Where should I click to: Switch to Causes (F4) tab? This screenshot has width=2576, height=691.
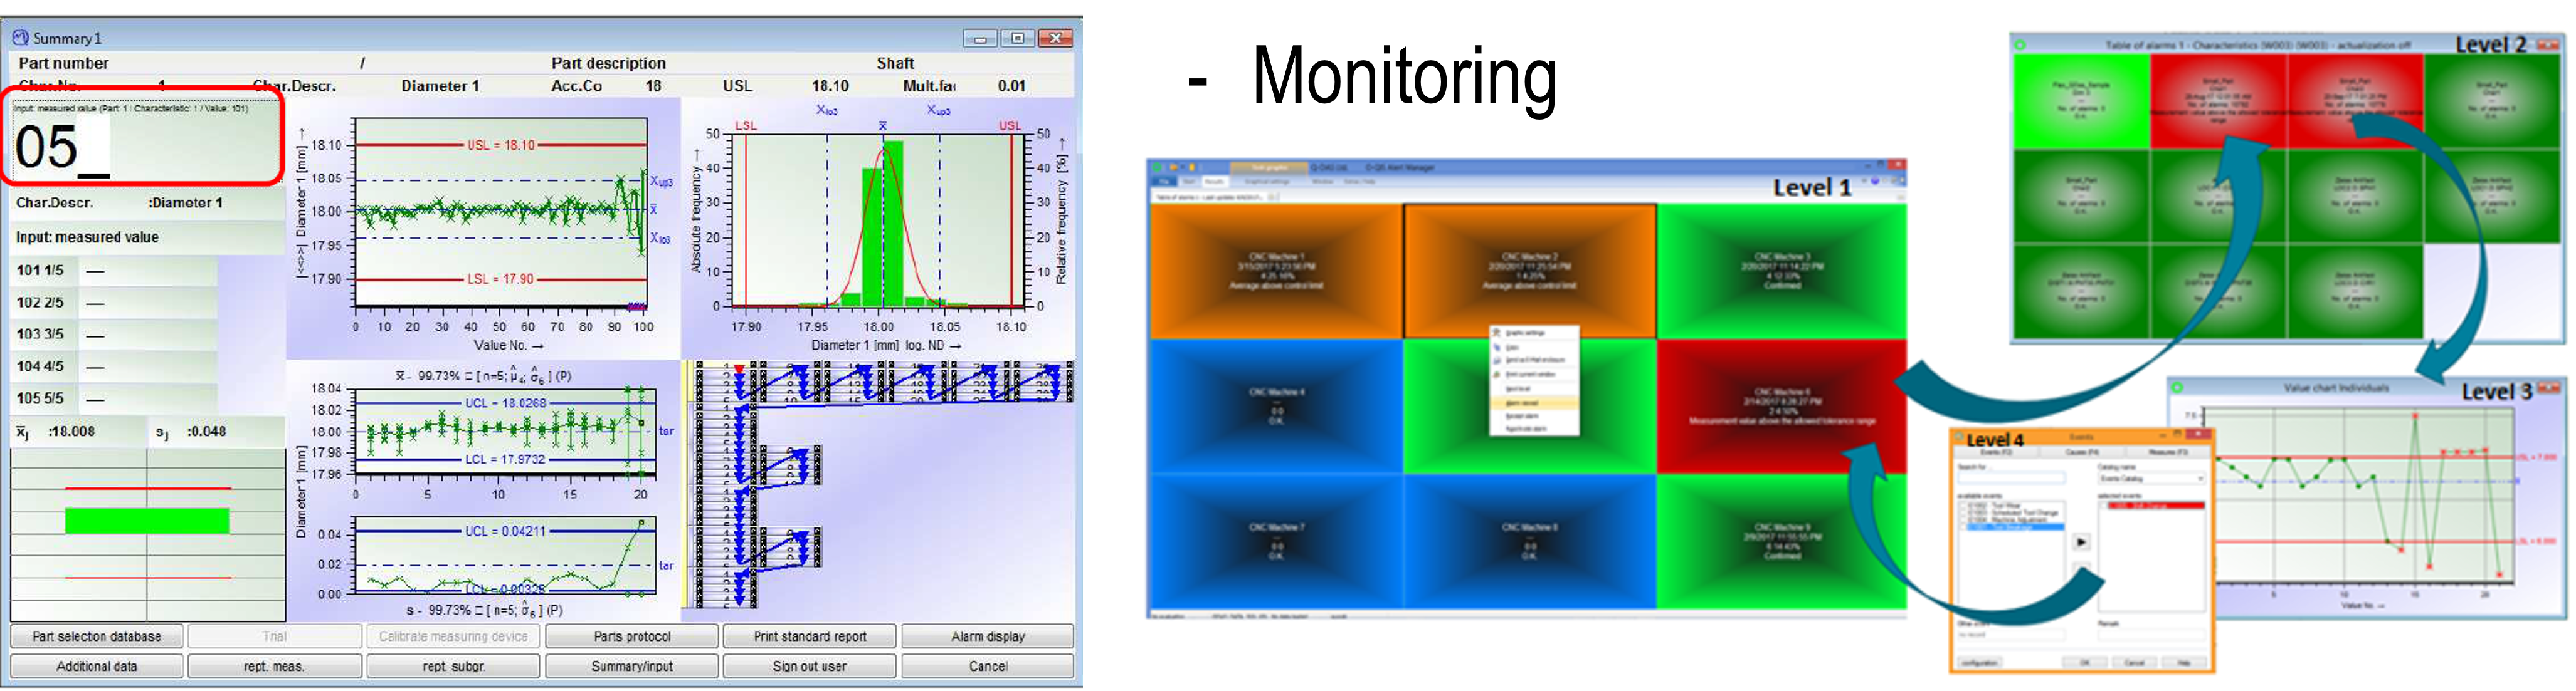point(2082,452)
